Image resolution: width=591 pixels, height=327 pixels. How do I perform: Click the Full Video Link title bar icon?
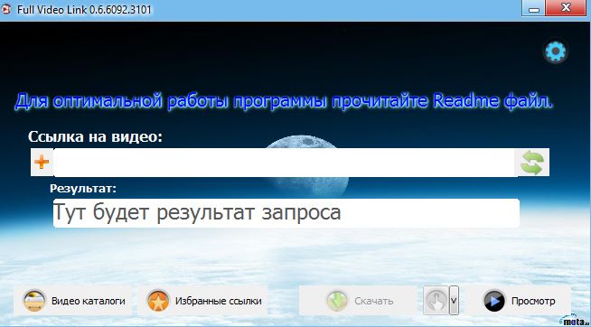click(x=6, y=9)
